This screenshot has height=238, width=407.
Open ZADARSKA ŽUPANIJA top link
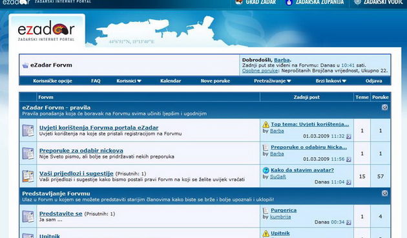(320, 2)
